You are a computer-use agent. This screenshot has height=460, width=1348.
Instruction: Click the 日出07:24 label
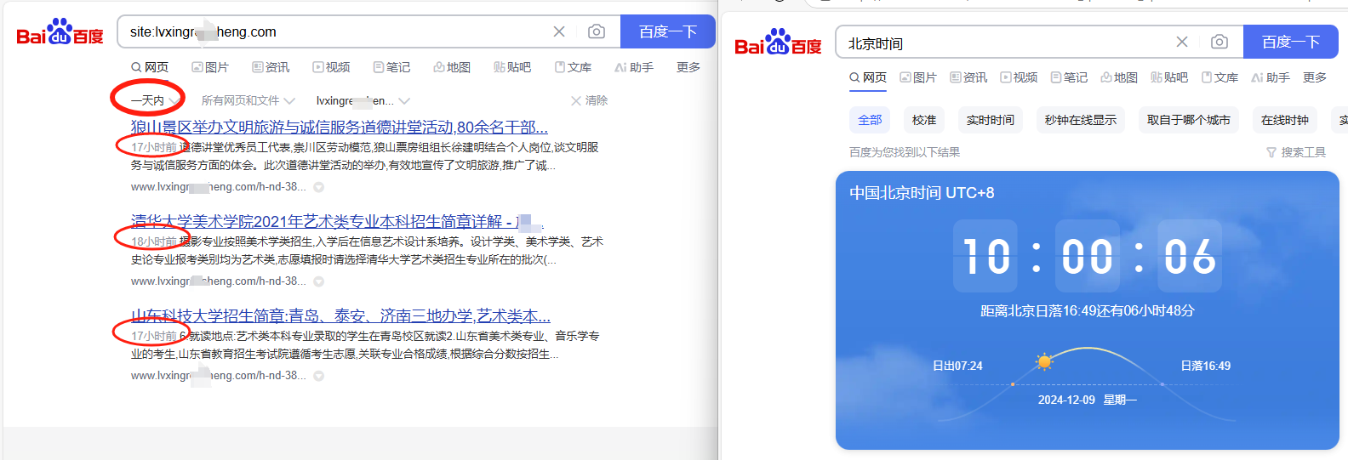957,366
